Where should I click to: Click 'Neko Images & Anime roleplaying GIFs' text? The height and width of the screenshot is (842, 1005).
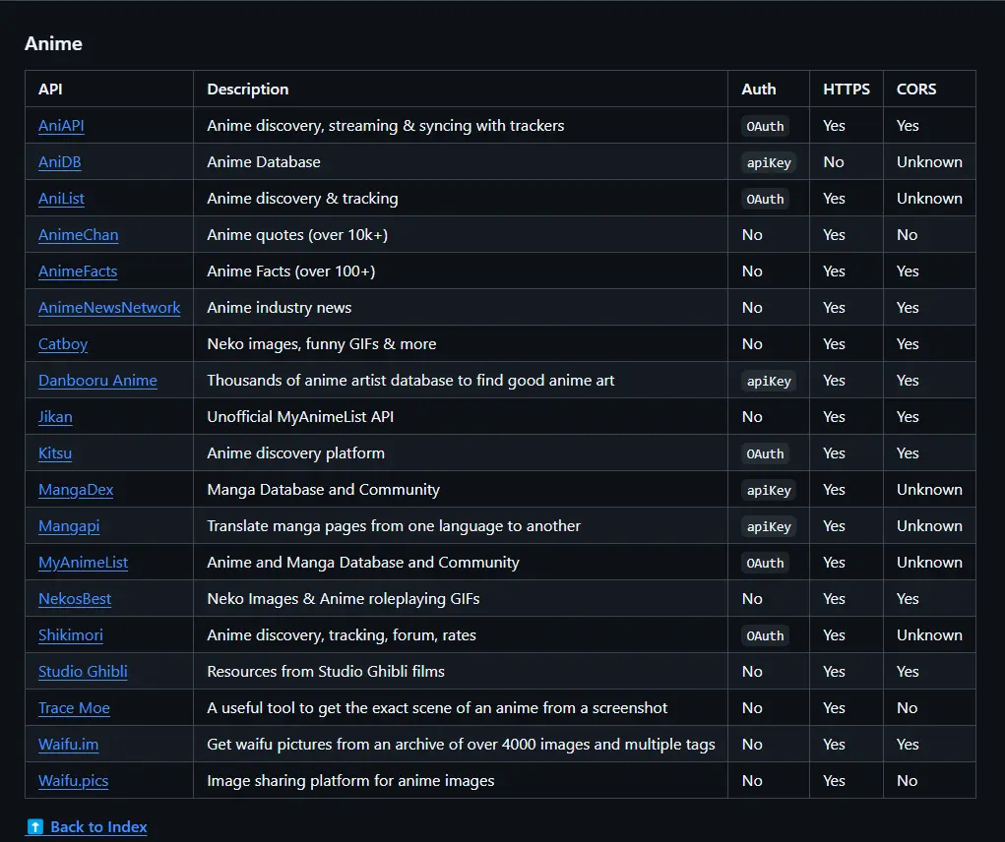tap(343, 599)
